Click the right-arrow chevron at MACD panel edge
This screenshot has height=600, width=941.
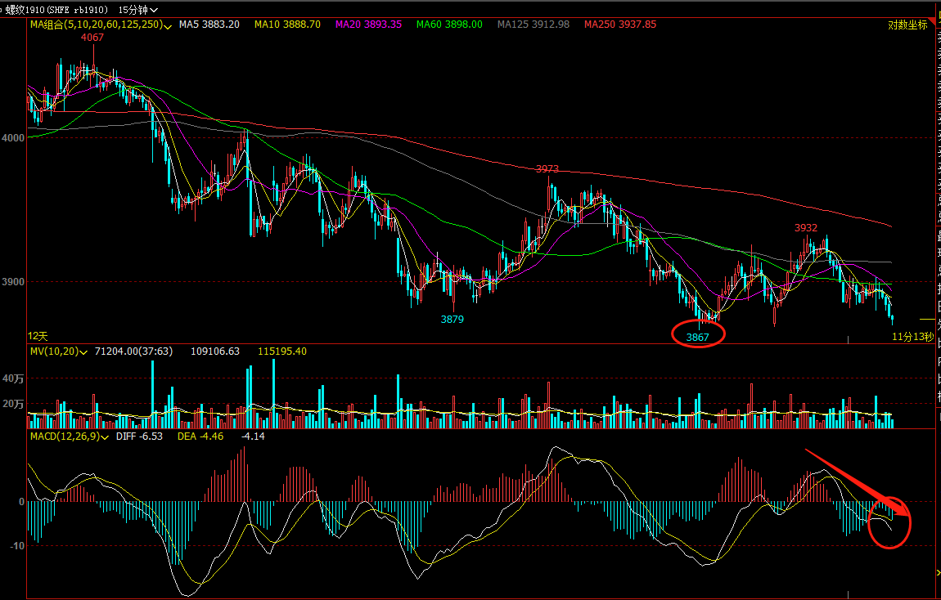click(938, 573)
